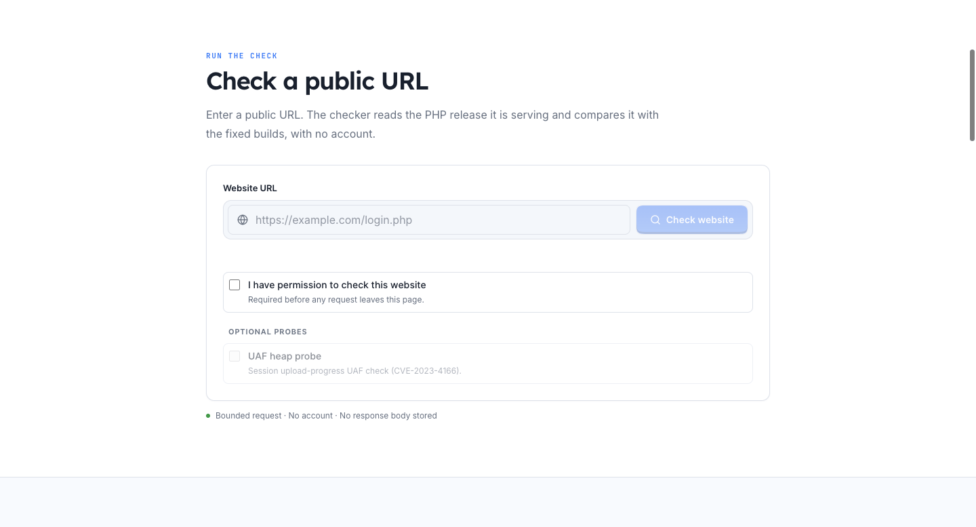Click the "Check a public URL" heading

click(x=317, y=81)
